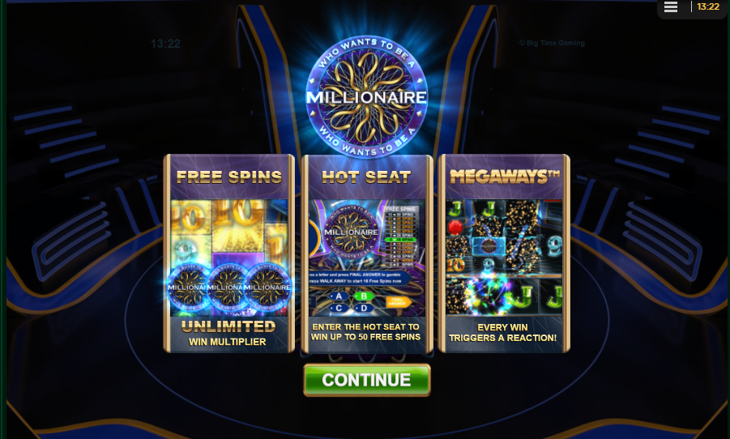
Task: Click the green B answer option
Action: [x=364, y=296]
